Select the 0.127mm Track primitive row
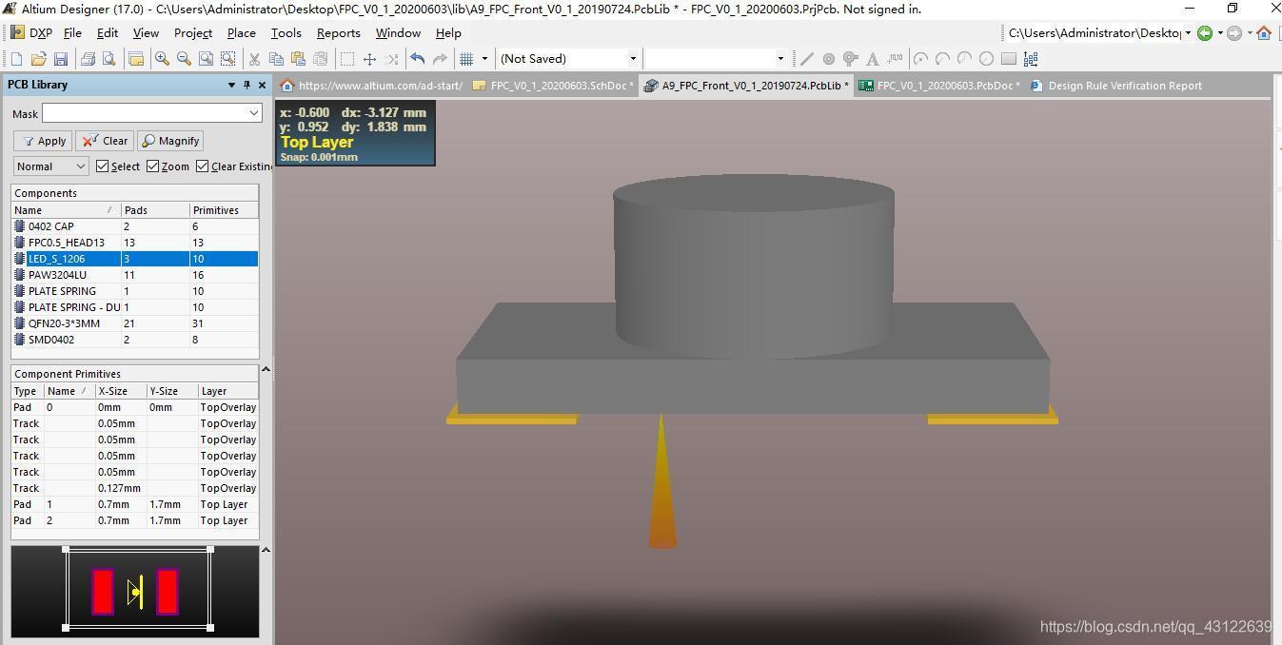This screenshot has width=1282, height=645. pyautogui.click(x=135, y=488)
